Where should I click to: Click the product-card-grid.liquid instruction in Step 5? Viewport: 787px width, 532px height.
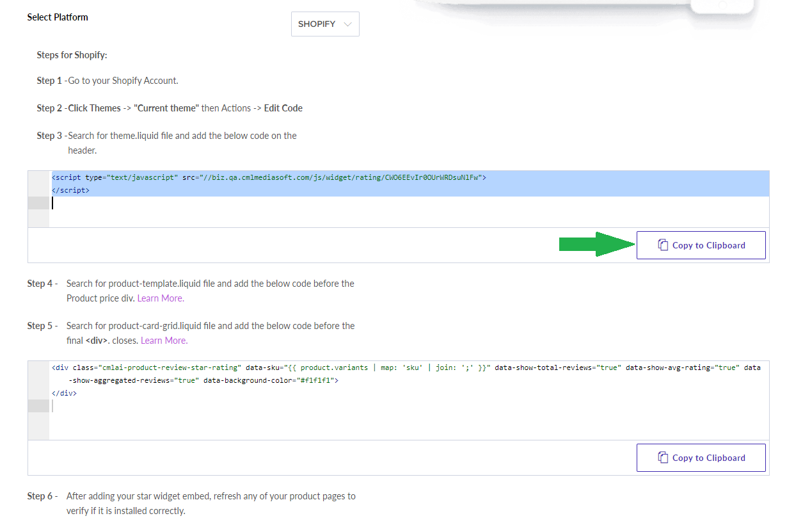(x=211, y=333)
